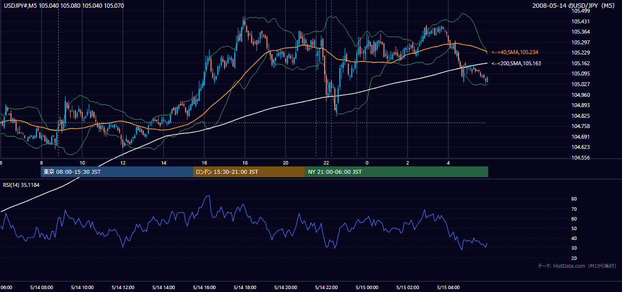Click price level 105.027 on the axis
This screenshot has width=622, height=292.
point(581,84)
